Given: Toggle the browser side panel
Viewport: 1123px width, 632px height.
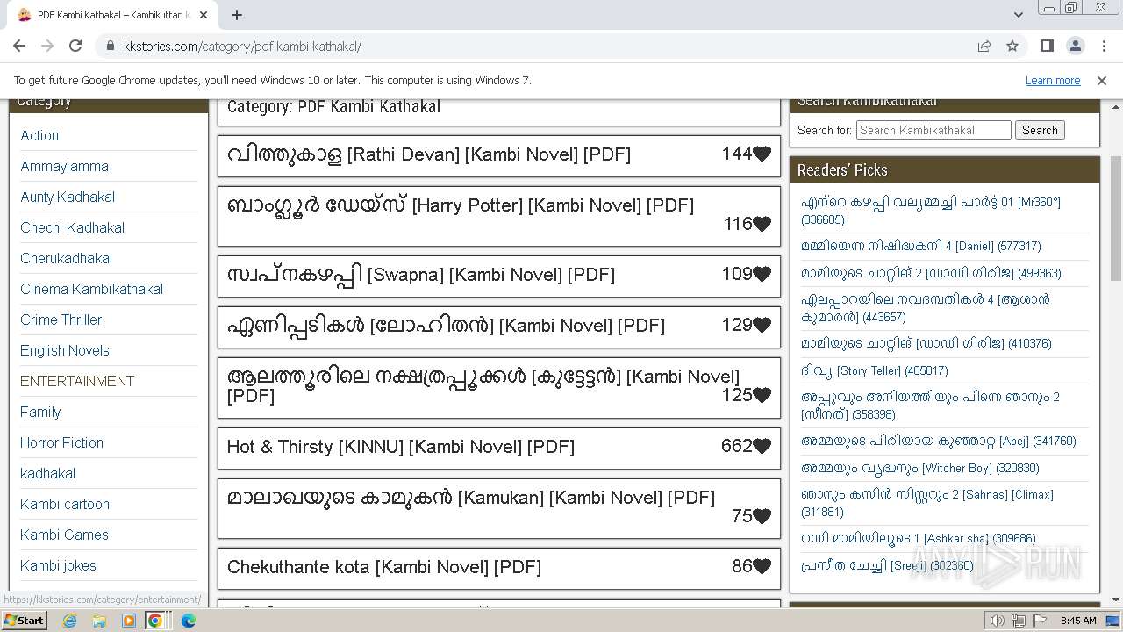Looking at the screenshot, I should click(x=1047, y=46).
